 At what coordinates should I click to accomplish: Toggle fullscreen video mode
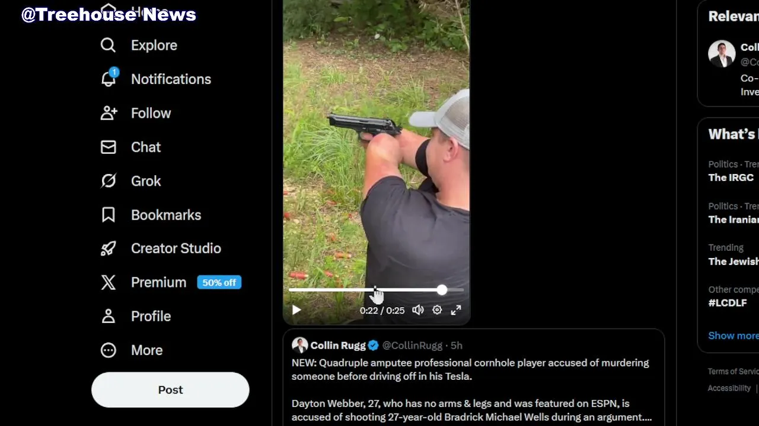[456, 310]
